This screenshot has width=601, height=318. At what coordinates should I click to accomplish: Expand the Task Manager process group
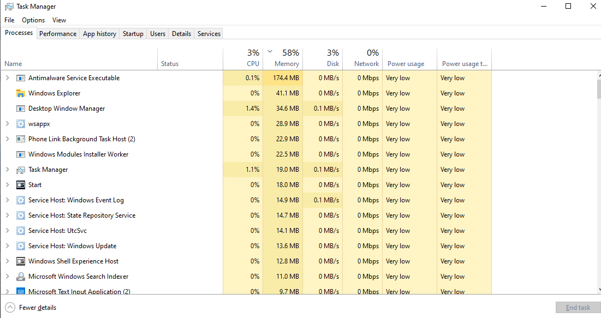pyautogui.click(x=7, y=169)
